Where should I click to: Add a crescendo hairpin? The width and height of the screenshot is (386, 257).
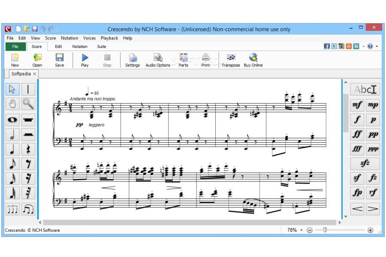(x=357, y=209)
